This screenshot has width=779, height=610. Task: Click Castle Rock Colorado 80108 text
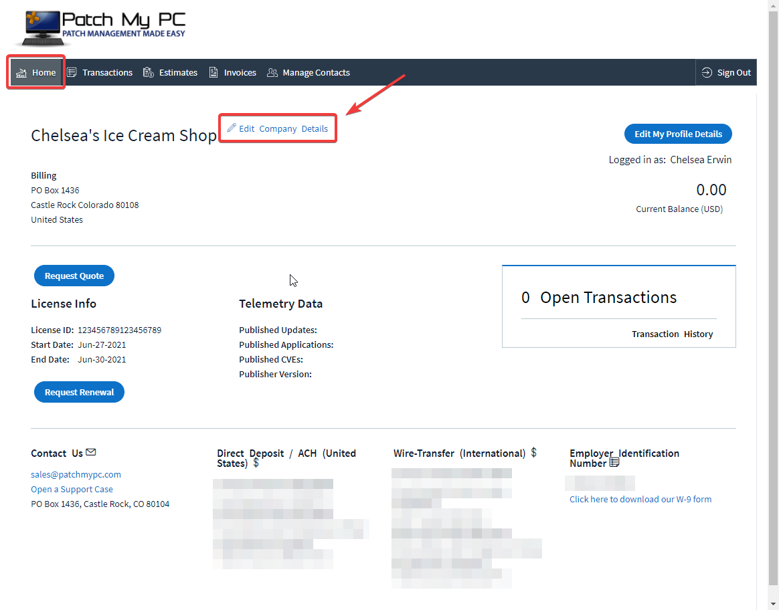coord(85,205)
